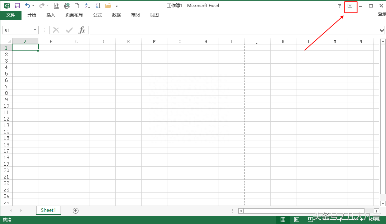The height and width of the screenshot is (224, 386).
Task: Click the Undo icon
Action: (27, 5)
